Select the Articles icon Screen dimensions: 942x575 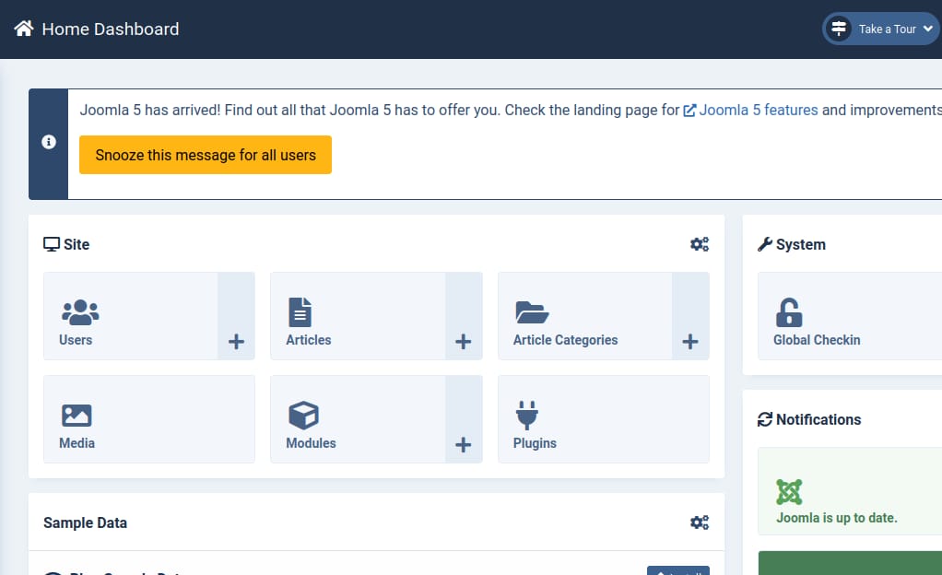click(300, 313)
